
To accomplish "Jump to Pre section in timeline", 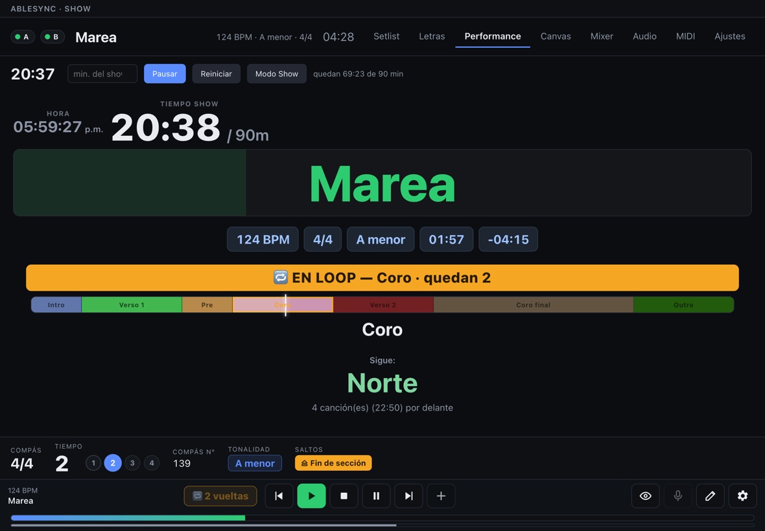I will coord(207,305).
